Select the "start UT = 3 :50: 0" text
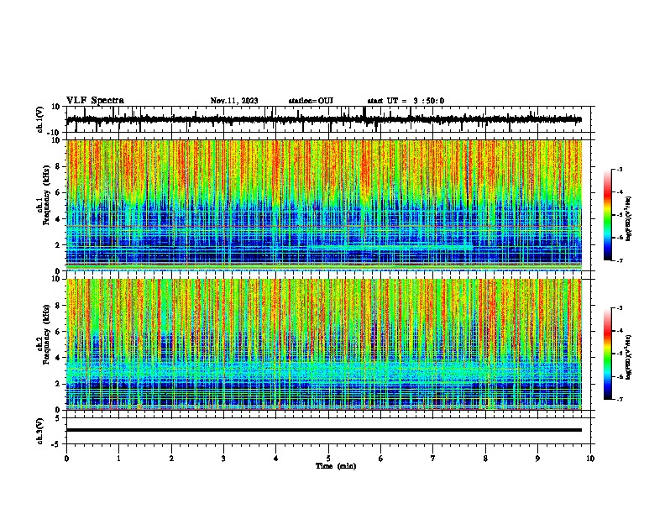Viewport: 665px width, 514px height. click(406, 101)
